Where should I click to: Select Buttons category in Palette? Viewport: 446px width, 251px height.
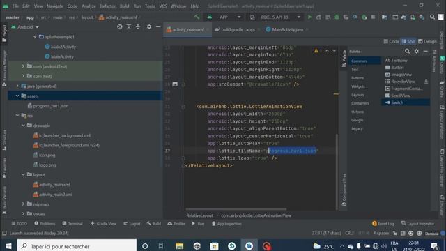coord(357,78)
